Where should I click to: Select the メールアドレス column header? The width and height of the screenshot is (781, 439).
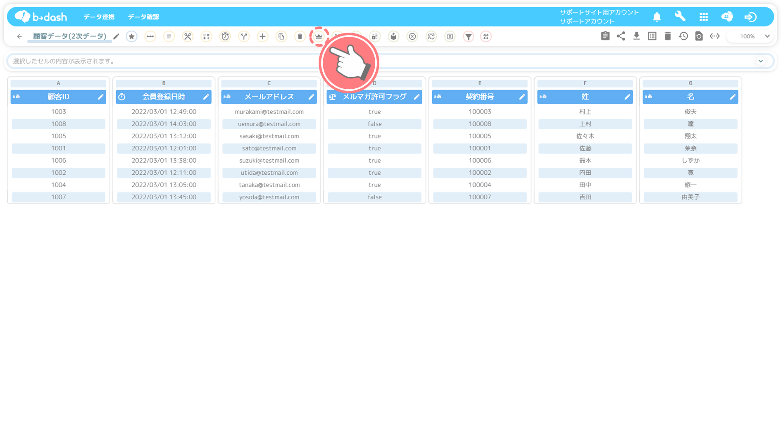(x=269, y=97)
